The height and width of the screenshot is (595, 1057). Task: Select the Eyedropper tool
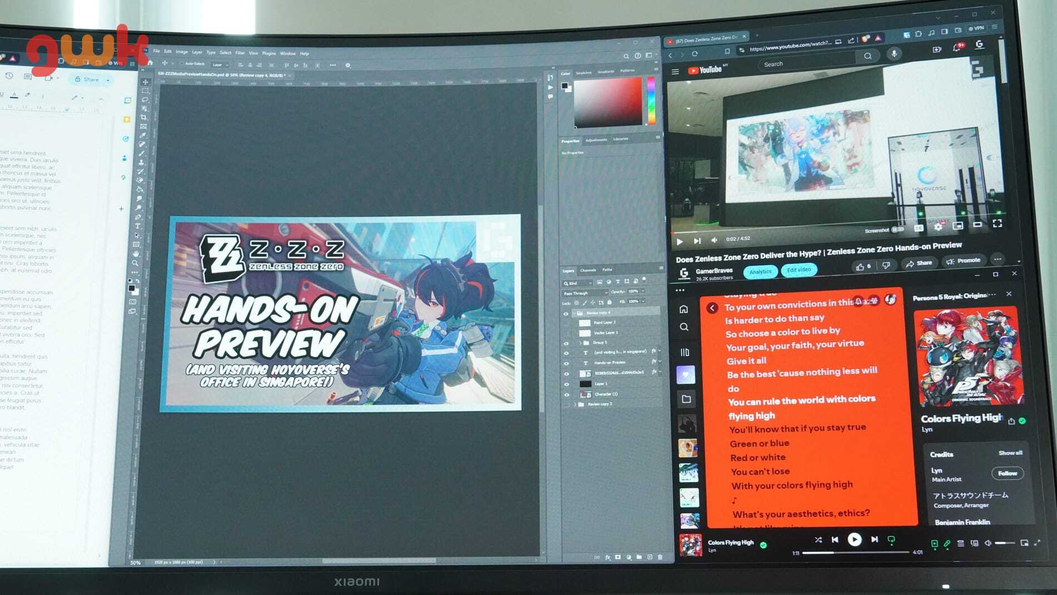coord(143,135)
